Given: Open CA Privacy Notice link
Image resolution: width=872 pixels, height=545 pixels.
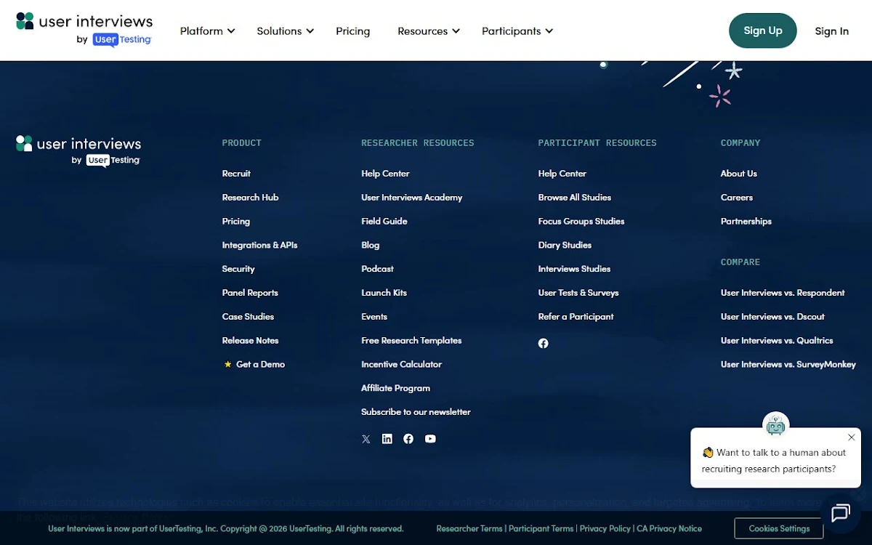Looking at the screenshot, I should [669, 528].
